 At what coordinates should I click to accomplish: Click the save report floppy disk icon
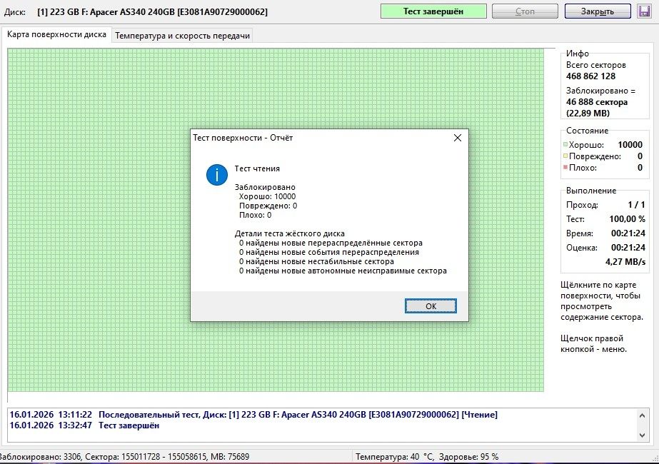tap(645, 11)
